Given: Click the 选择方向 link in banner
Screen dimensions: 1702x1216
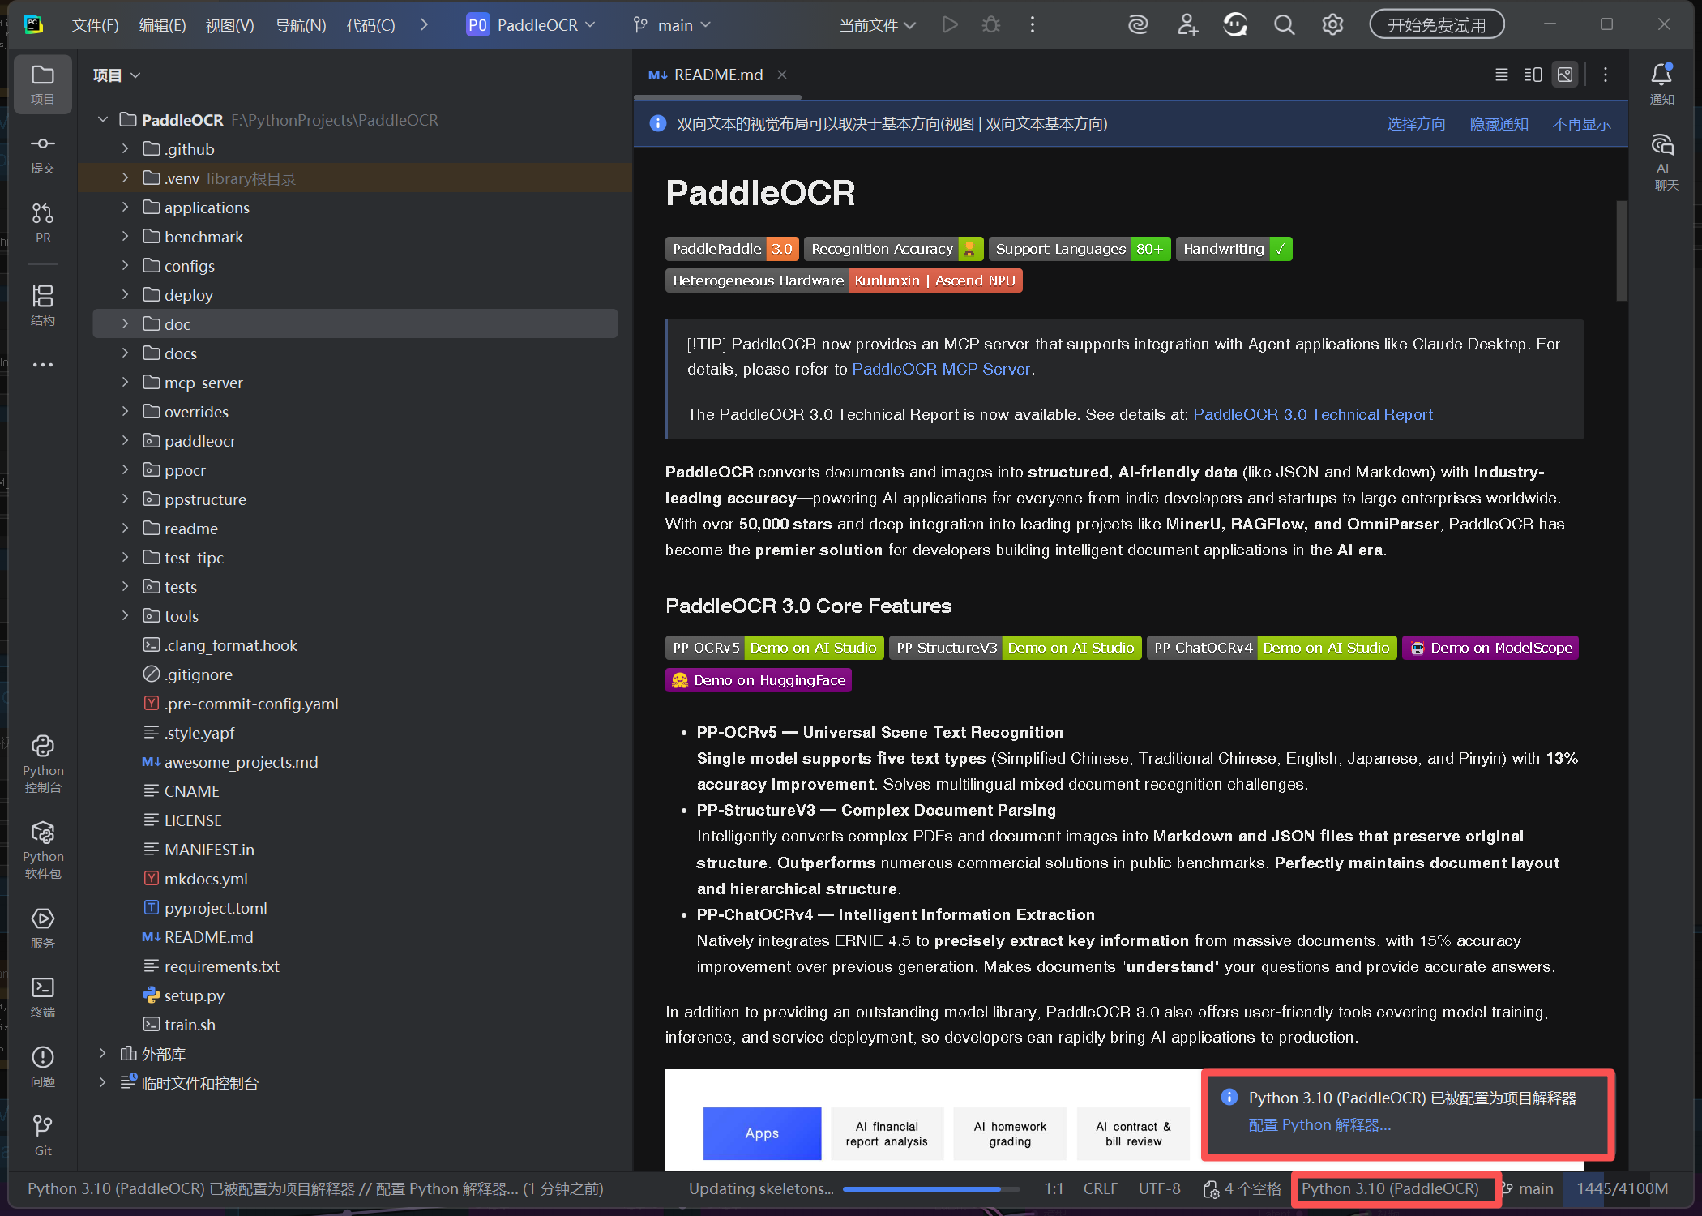Looking at the screenshot, I should 1416,124.
